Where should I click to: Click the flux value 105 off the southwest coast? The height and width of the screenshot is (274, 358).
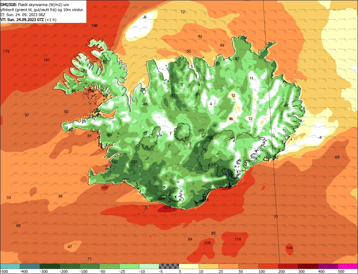pos(104,188)
